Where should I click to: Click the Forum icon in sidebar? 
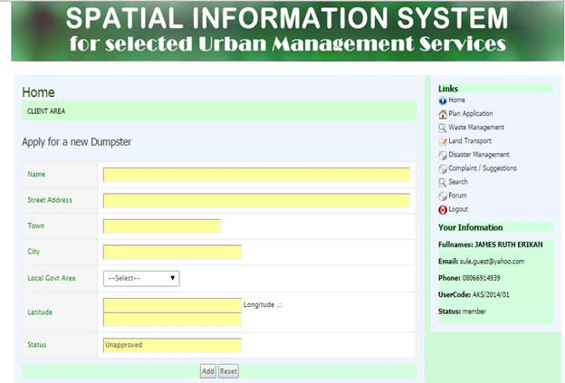click(442, 196)
